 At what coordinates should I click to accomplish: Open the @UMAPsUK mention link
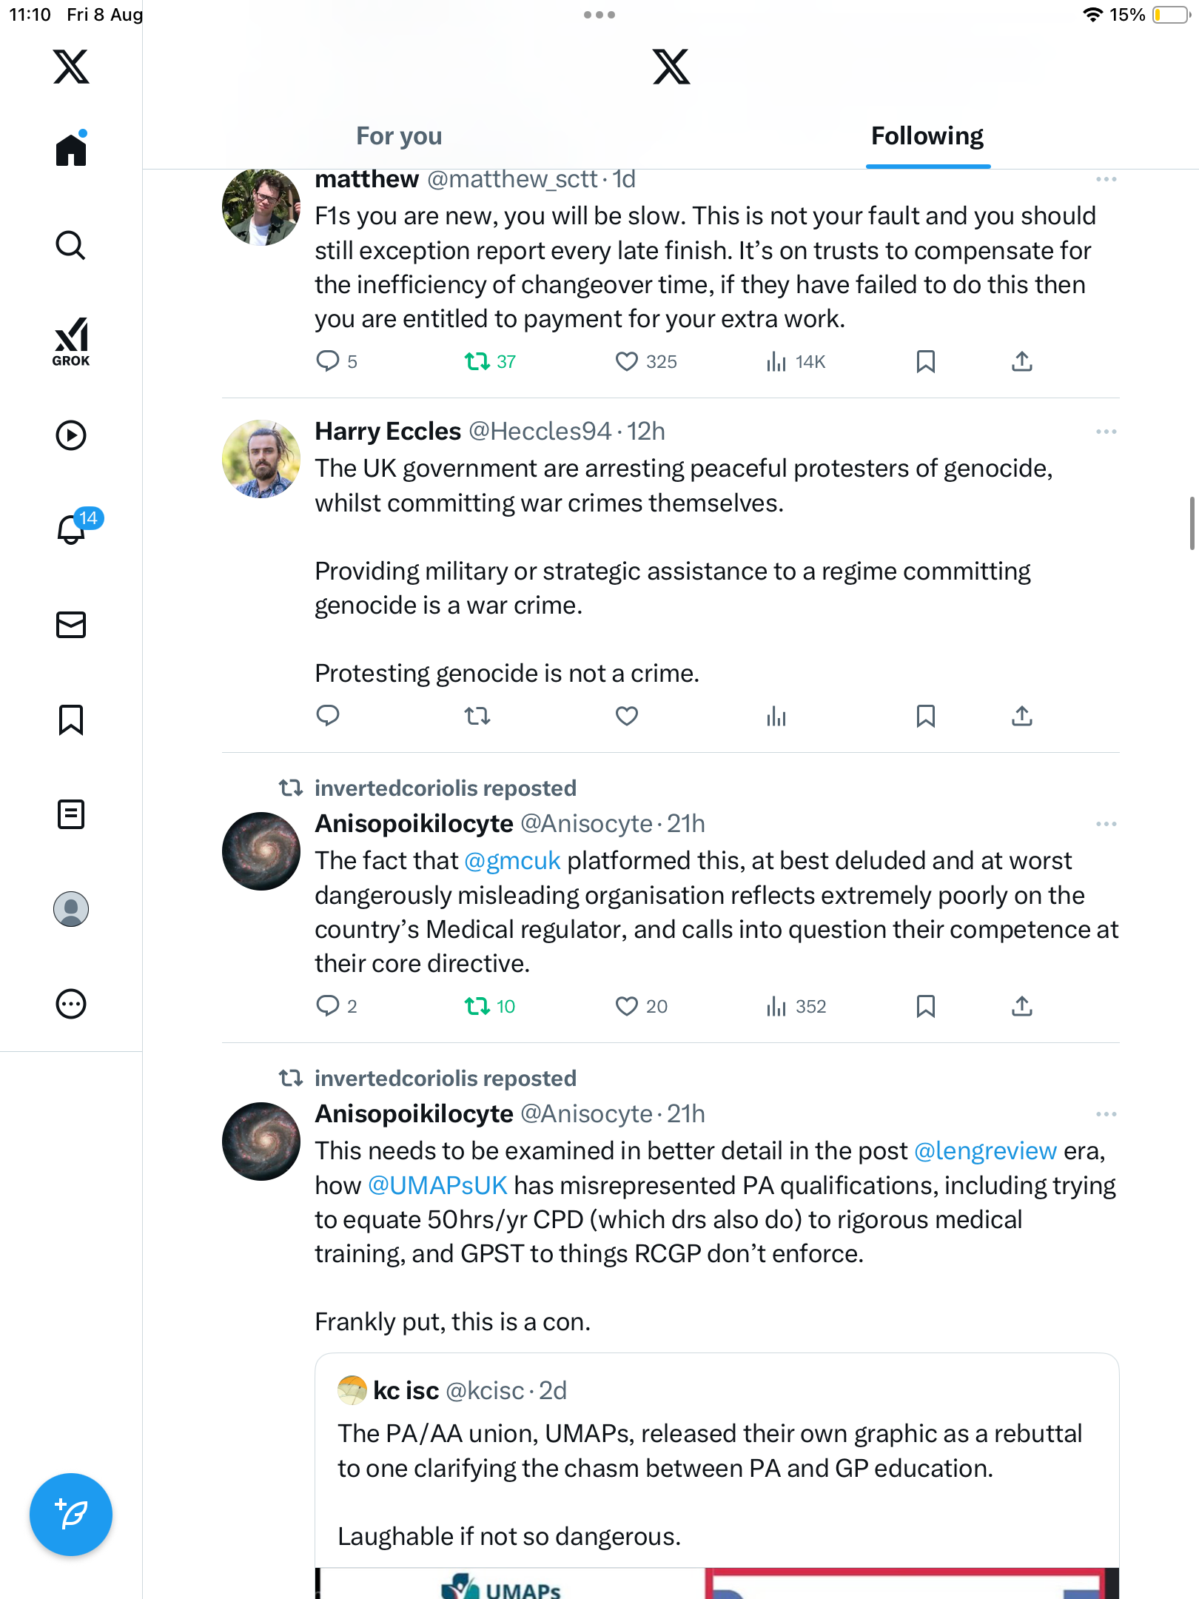click(437, 1186)
